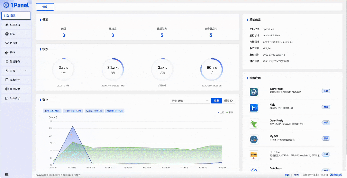Click the 检查更新 check update link
Image resolution: width=347 pixels, height=178 pixels.
coord(336,175)
